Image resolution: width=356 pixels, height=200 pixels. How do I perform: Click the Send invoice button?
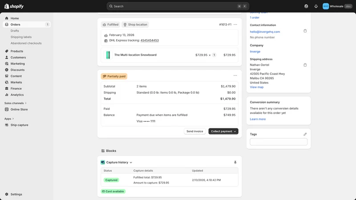coord(195,131)
